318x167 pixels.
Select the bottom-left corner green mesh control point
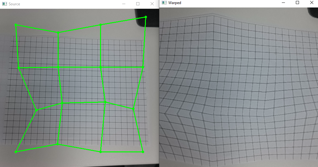point(16,152)
